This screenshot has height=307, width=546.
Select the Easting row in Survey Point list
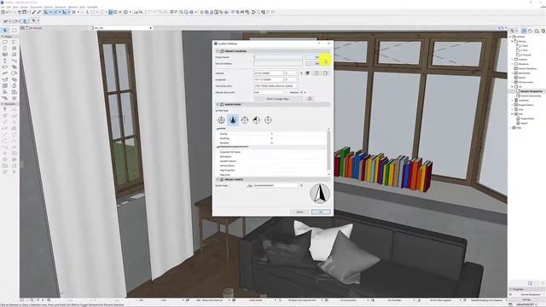point(271,134)
